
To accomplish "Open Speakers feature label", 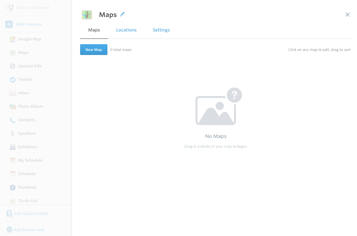I will click(x=27, y=133).
